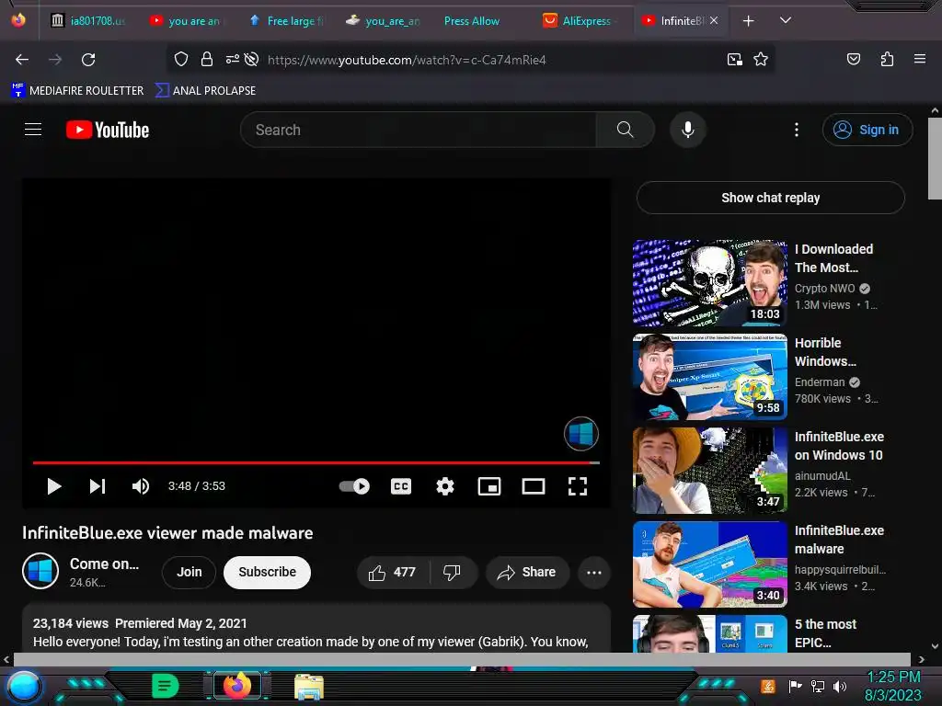Open YouTube settings three-dot menu
942x706 pixels.
coord(797,130)
